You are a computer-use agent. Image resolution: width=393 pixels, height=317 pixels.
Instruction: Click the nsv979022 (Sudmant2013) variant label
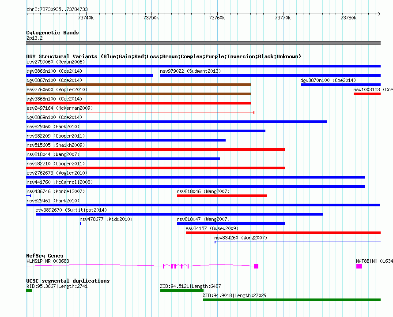point(190,71)
